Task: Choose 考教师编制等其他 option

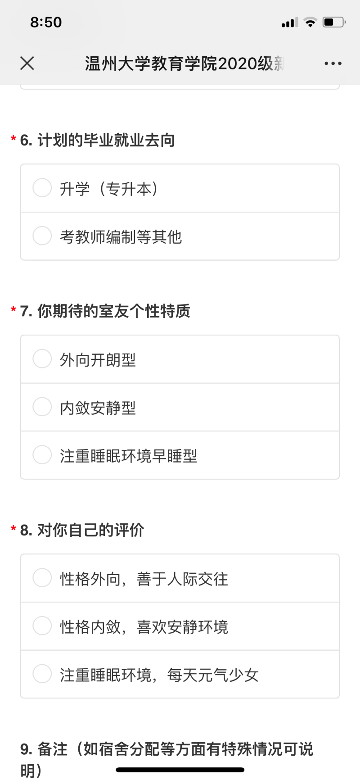Action: coord(42,236)
